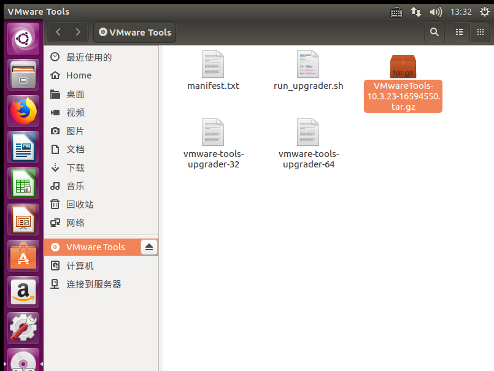494x371 pixels.
Task: Select the run_upgrader.sh script icon
Action: pyautogui.click(x=308, y=64)
